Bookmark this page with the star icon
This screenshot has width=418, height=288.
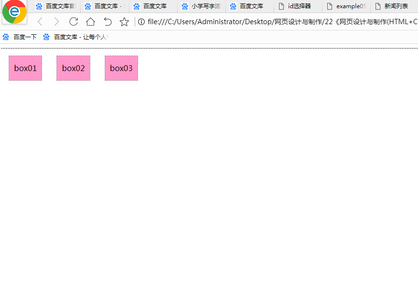[124, 22]
